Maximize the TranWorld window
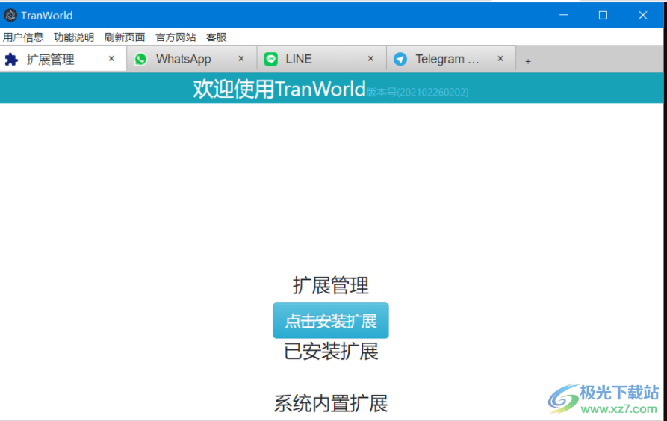 [x=604, y=16]
